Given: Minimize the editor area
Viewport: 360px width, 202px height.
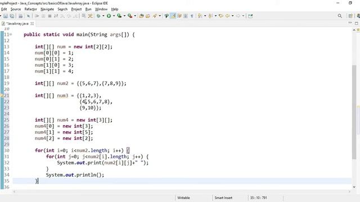Looking at the screenshot, I should [350, 23].
